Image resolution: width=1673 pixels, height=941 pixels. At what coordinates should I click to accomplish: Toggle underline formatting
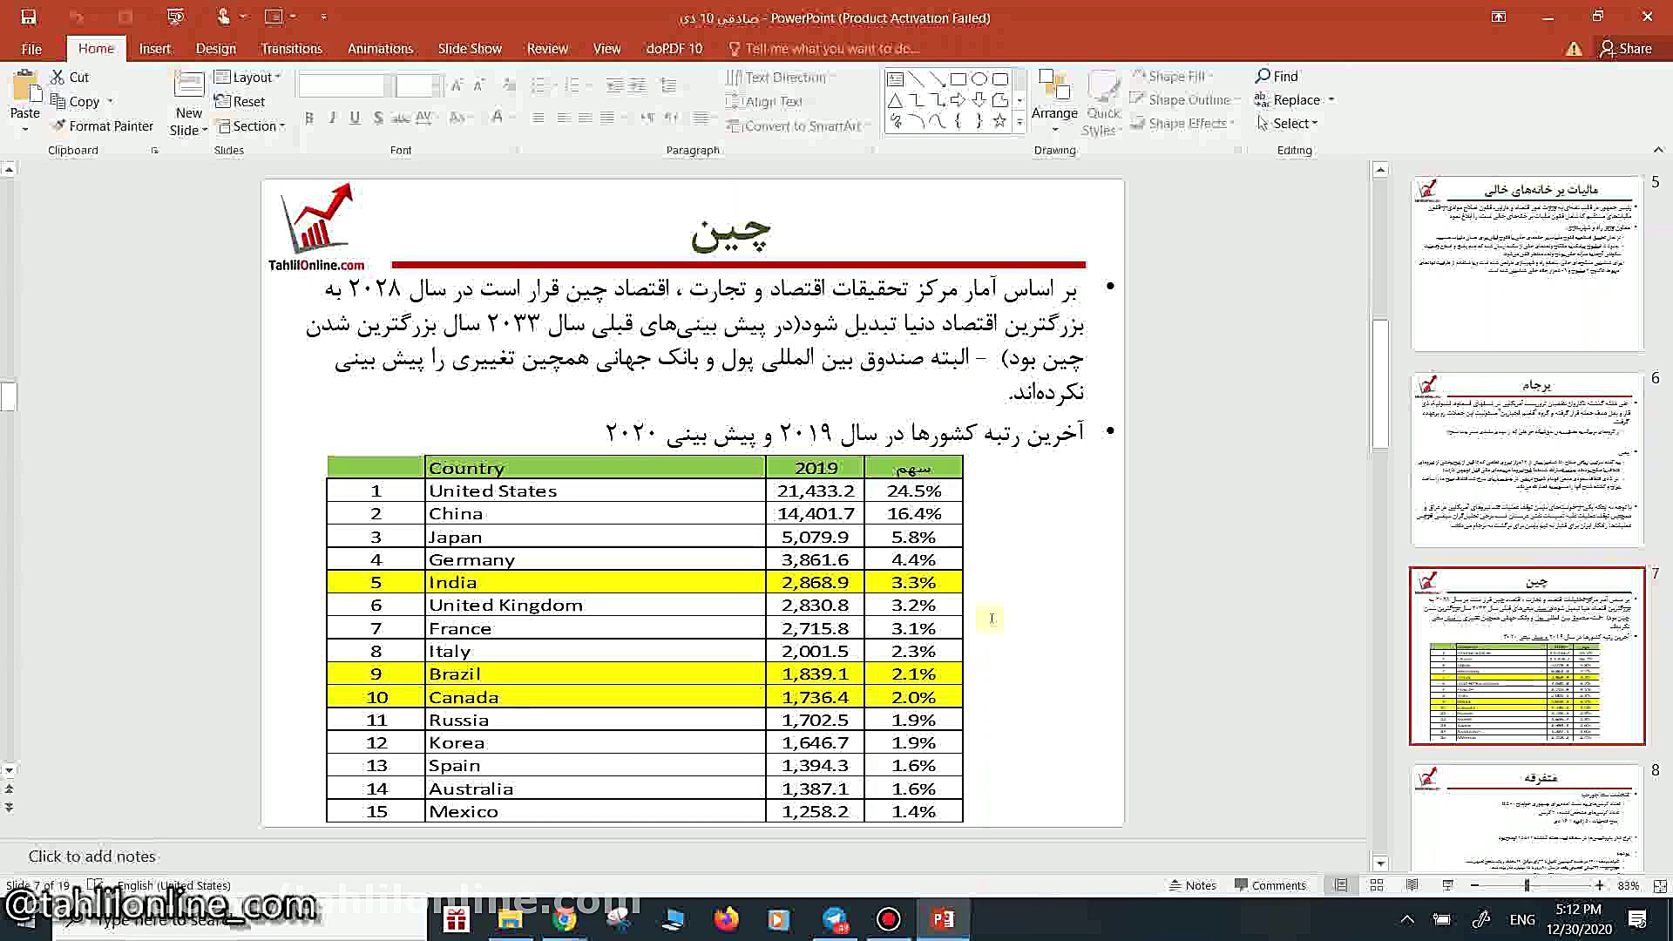point(355,118)
